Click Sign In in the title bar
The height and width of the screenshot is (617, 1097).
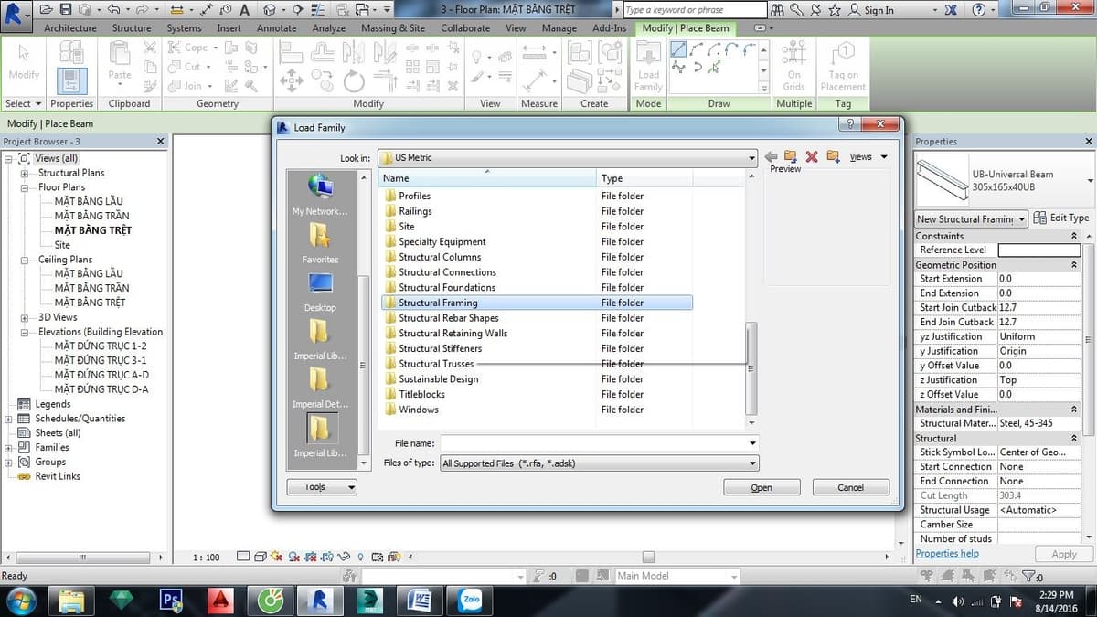point(872,10)
